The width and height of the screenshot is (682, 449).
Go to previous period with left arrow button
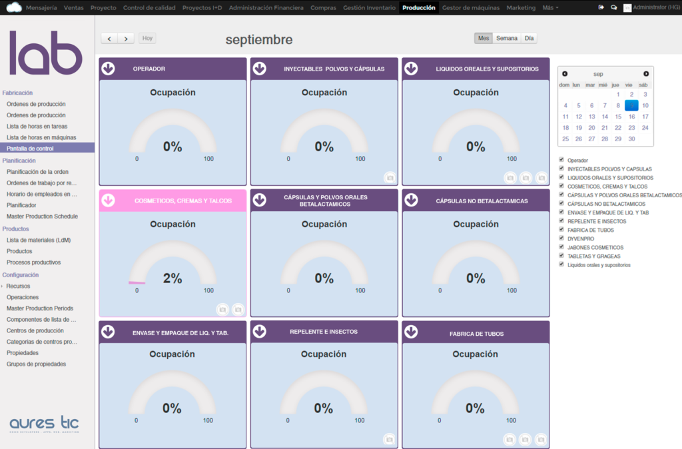(x=109, y=39)
